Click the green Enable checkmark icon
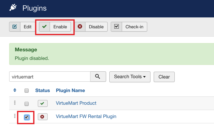This screenshot has height=136, width=214. [x=45, y=27]
